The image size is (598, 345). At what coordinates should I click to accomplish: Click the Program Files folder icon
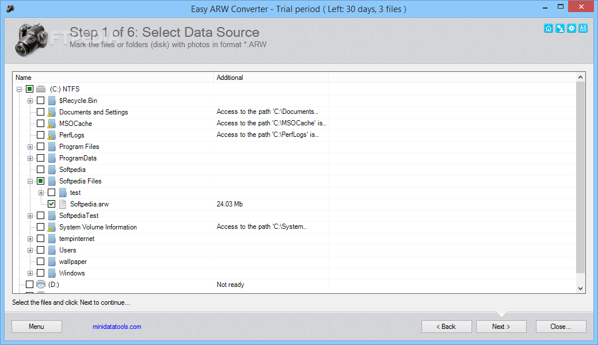point(52,147)
